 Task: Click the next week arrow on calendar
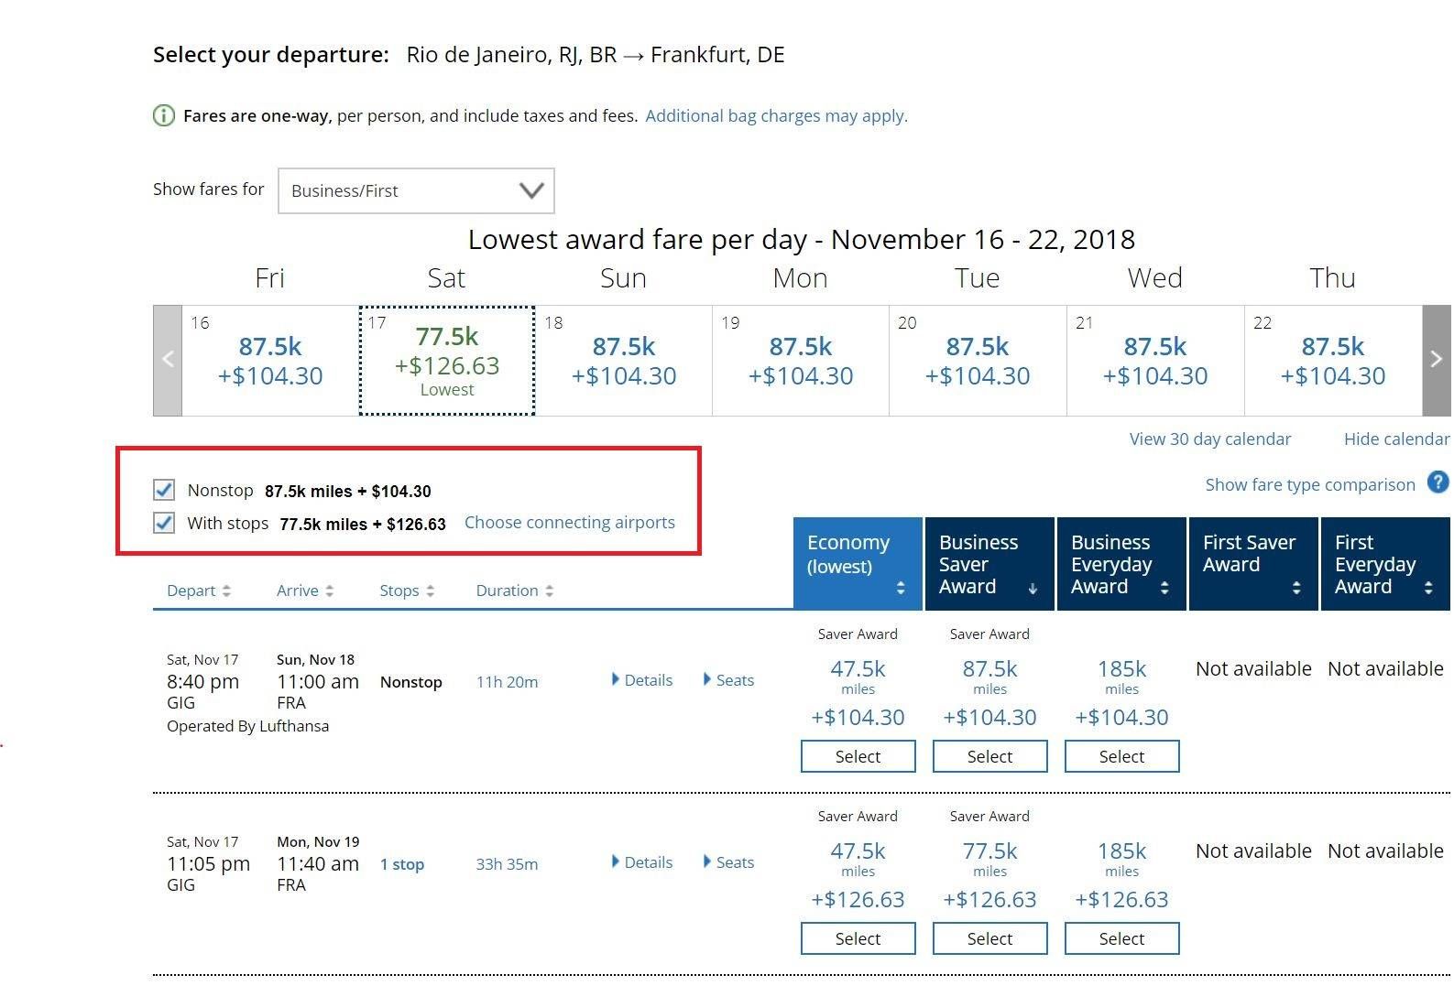(1436, 360)
